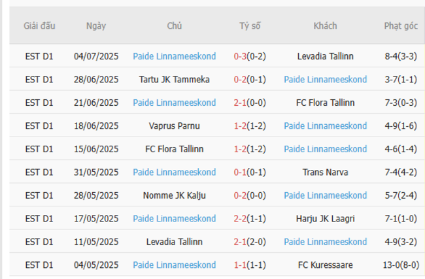The height and width of the screenshot is (279, 425).
Task: Click the 13-0 corner kick result
Action: pyautogui.click(x=395, y=265)
